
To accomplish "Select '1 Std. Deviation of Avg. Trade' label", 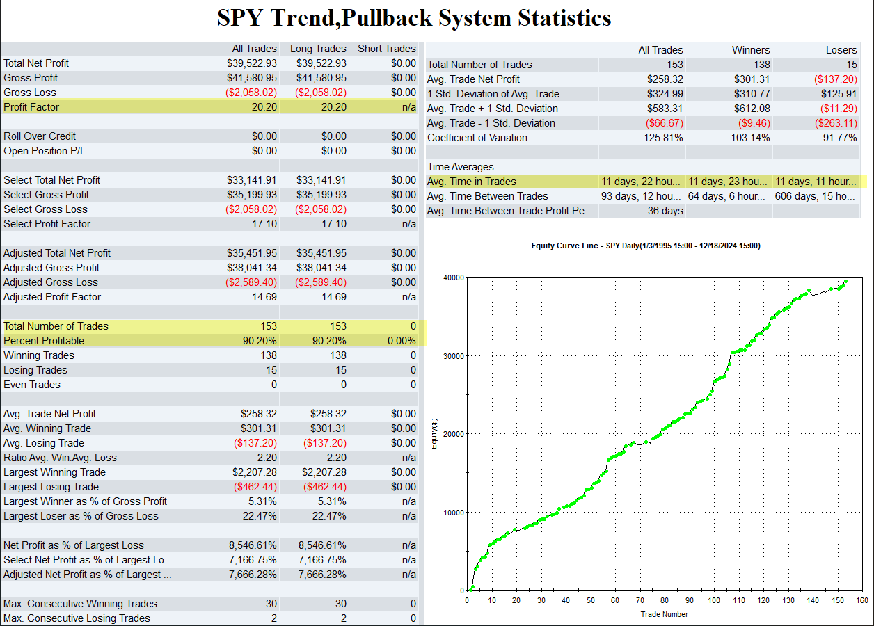I will coord(493,94).
